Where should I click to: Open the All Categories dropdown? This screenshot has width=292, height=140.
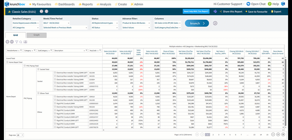(25, 28)
